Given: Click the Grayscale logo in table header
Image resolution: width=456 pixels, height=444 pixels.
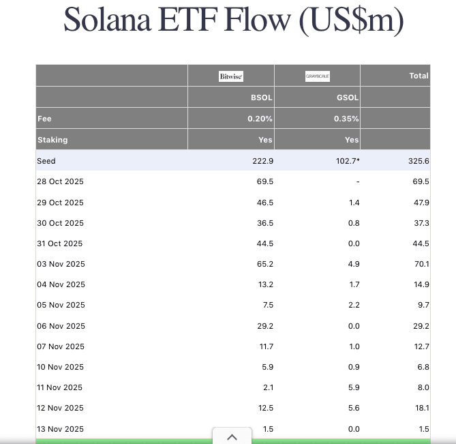Looking at the screenshot, I should tap(317, 76).
